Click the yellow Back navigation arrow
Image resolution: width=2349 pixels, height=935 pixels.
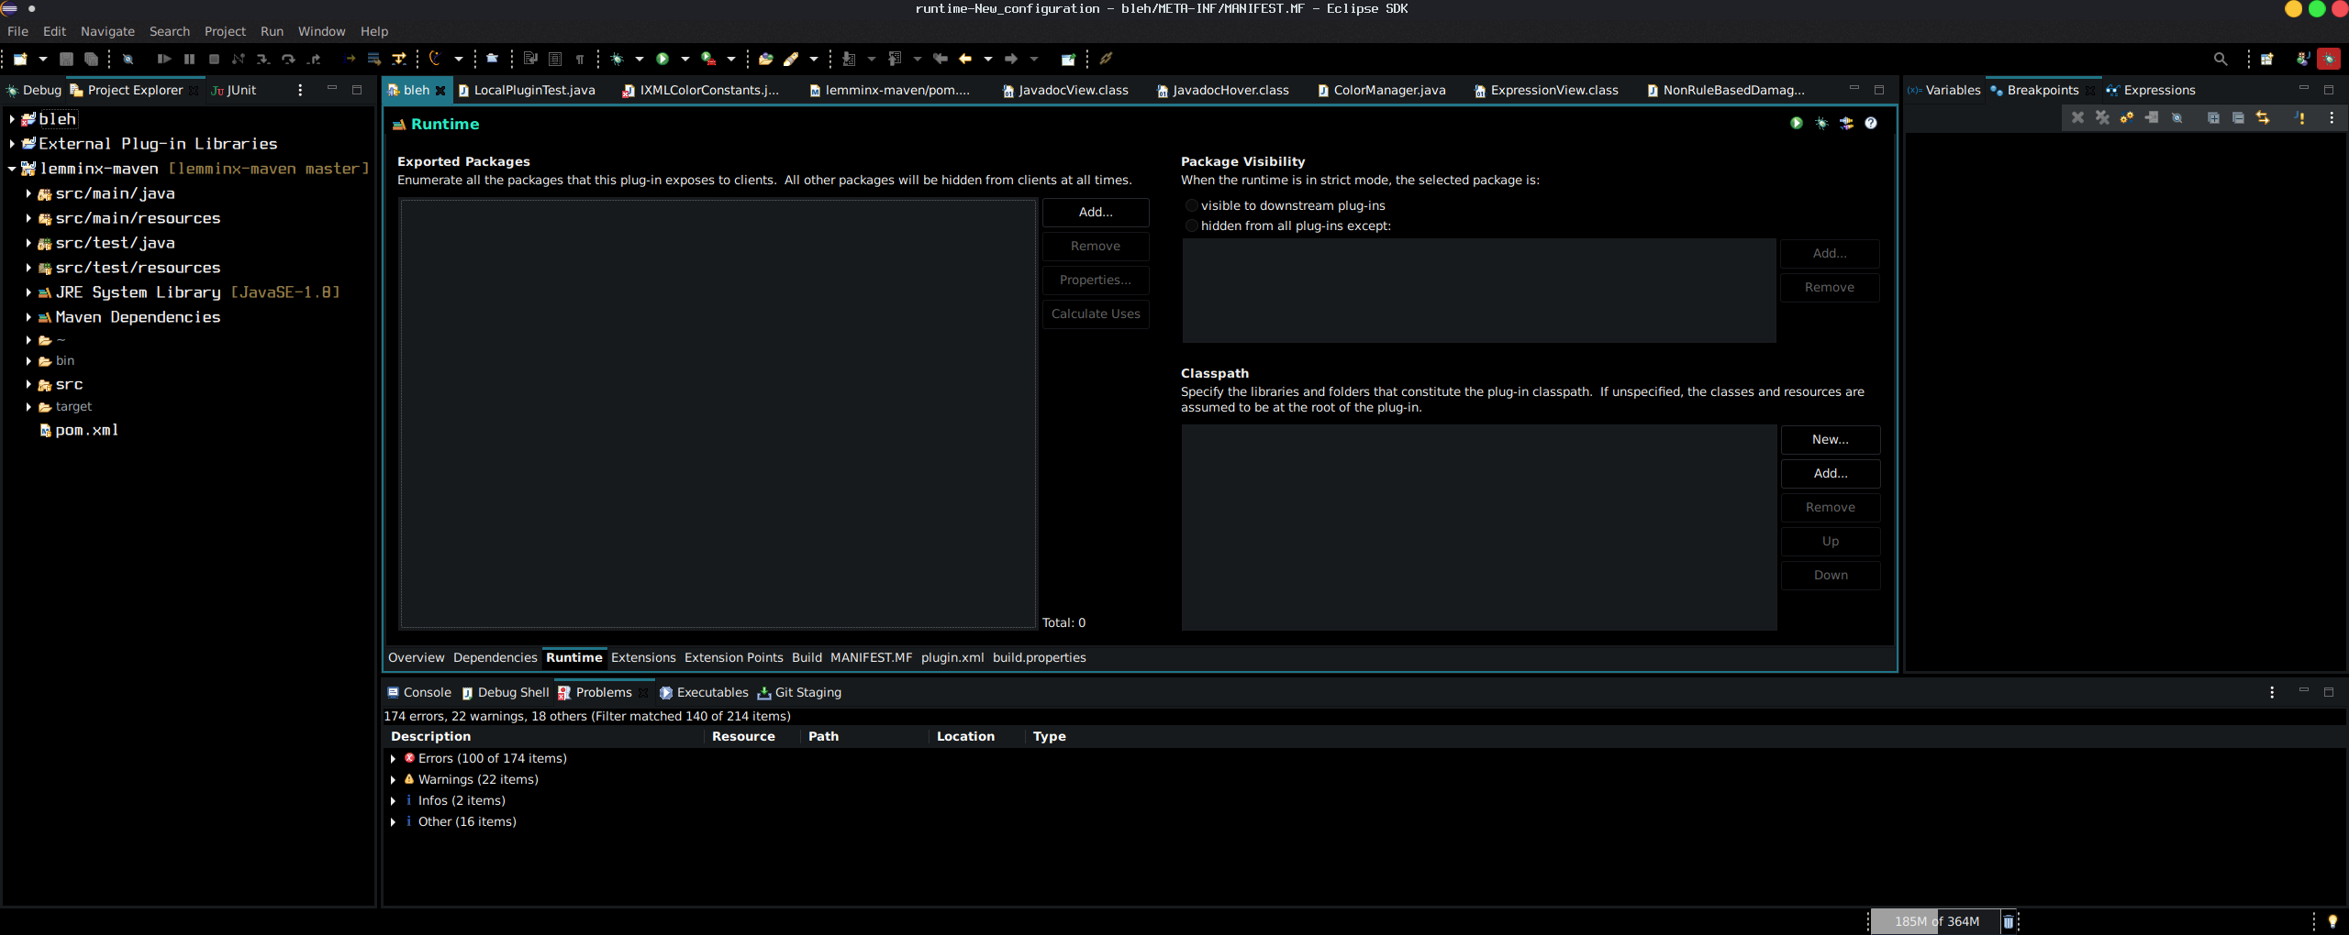tap(965, 59)
